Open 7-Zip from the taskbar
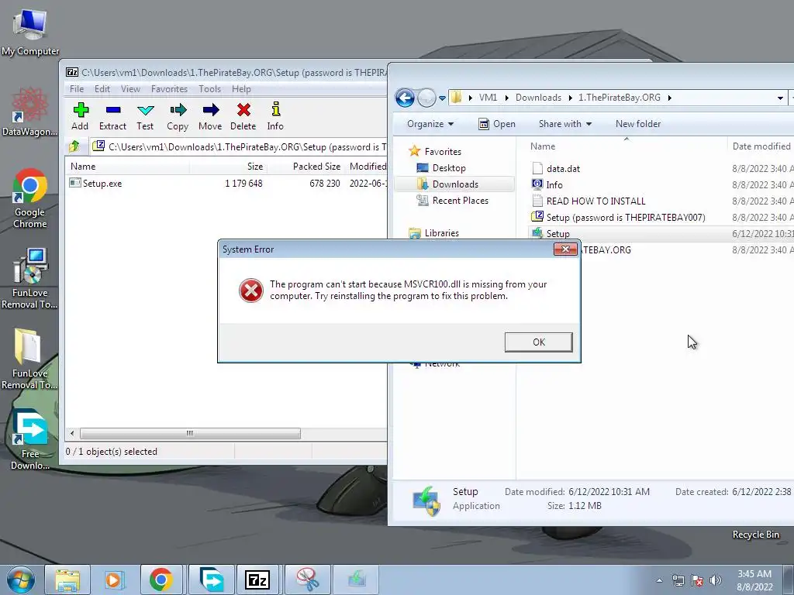 point(257,580)
